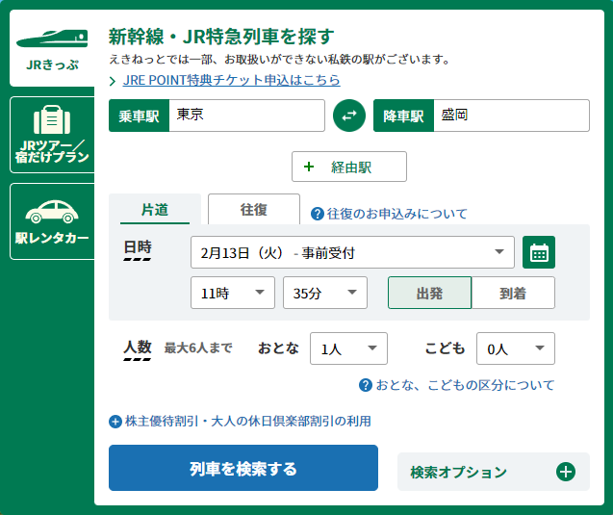The image size is (613, 515).
Task: Add a via station with 経由駅
Action: tap(349, 167)
